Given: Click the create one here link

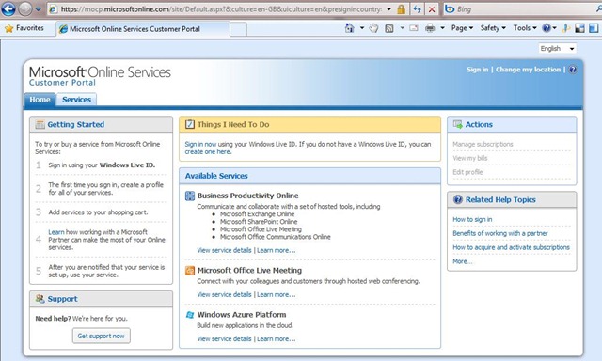Looking at the screenshot, I should point(208,152).
